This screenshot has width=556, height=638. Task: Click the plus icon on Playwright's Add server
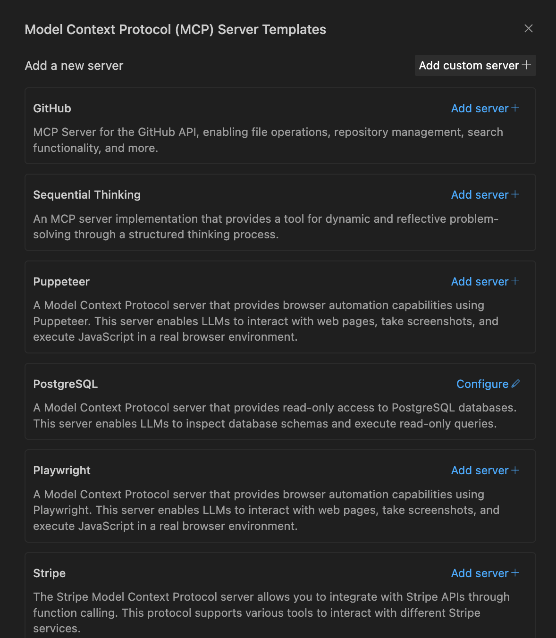pyautogui.click(x=515, y=470)
